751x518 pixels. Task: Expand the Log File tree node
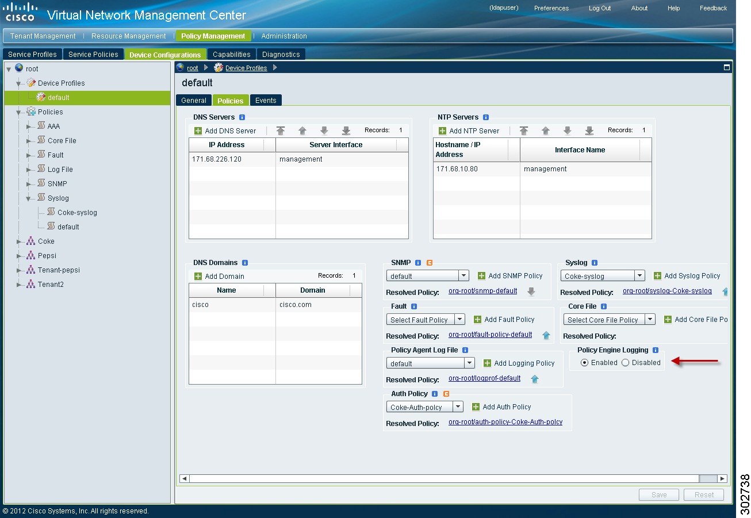[29, 170]
